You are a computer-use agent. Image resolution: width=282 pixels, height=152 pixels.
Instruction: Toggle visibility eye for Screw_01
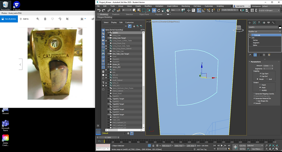point(108,64)
